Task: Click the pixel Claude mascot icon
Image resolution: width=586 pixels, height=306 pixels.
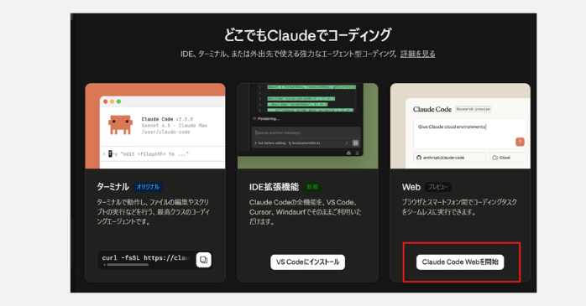Action: click(x=120, y=125)
